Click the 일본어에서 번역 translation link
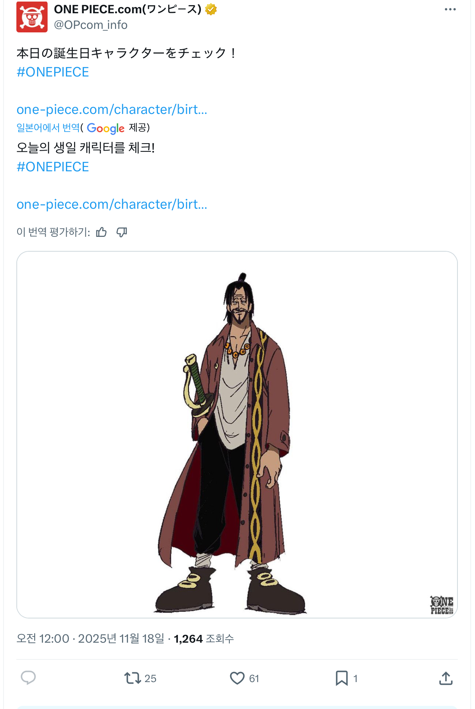475x709 pixels. (48, 128)
